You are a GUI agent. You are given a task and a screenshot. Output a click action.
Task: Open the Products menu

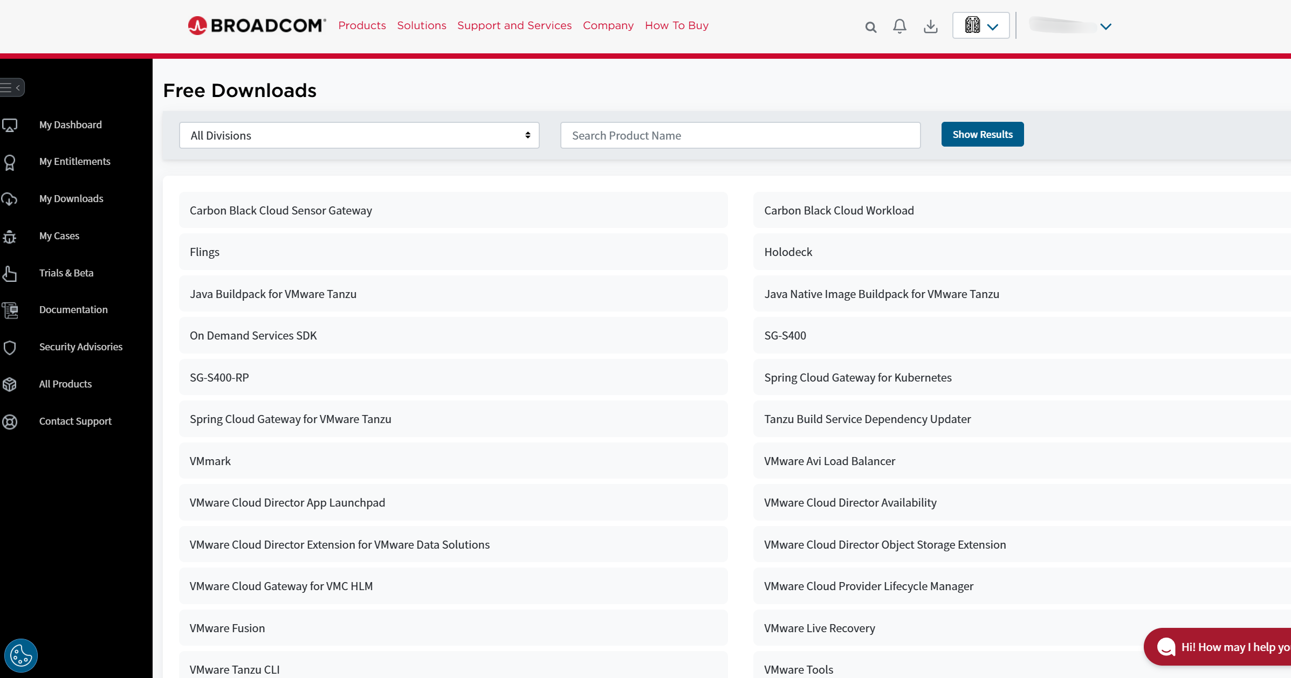tap(362, 25)
